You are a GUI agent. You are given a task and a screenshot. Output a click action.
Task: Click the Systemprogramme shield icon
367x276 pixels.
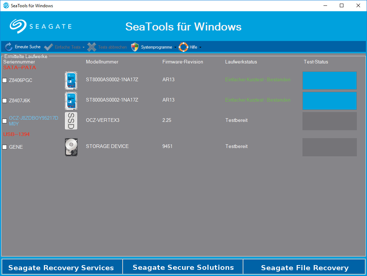click(x=135, y=47)
